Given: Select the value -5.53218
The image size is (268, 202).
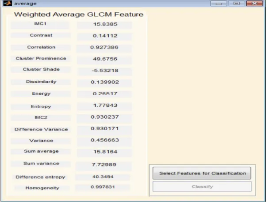Looking at the screenshot, I should pos(105,71).
